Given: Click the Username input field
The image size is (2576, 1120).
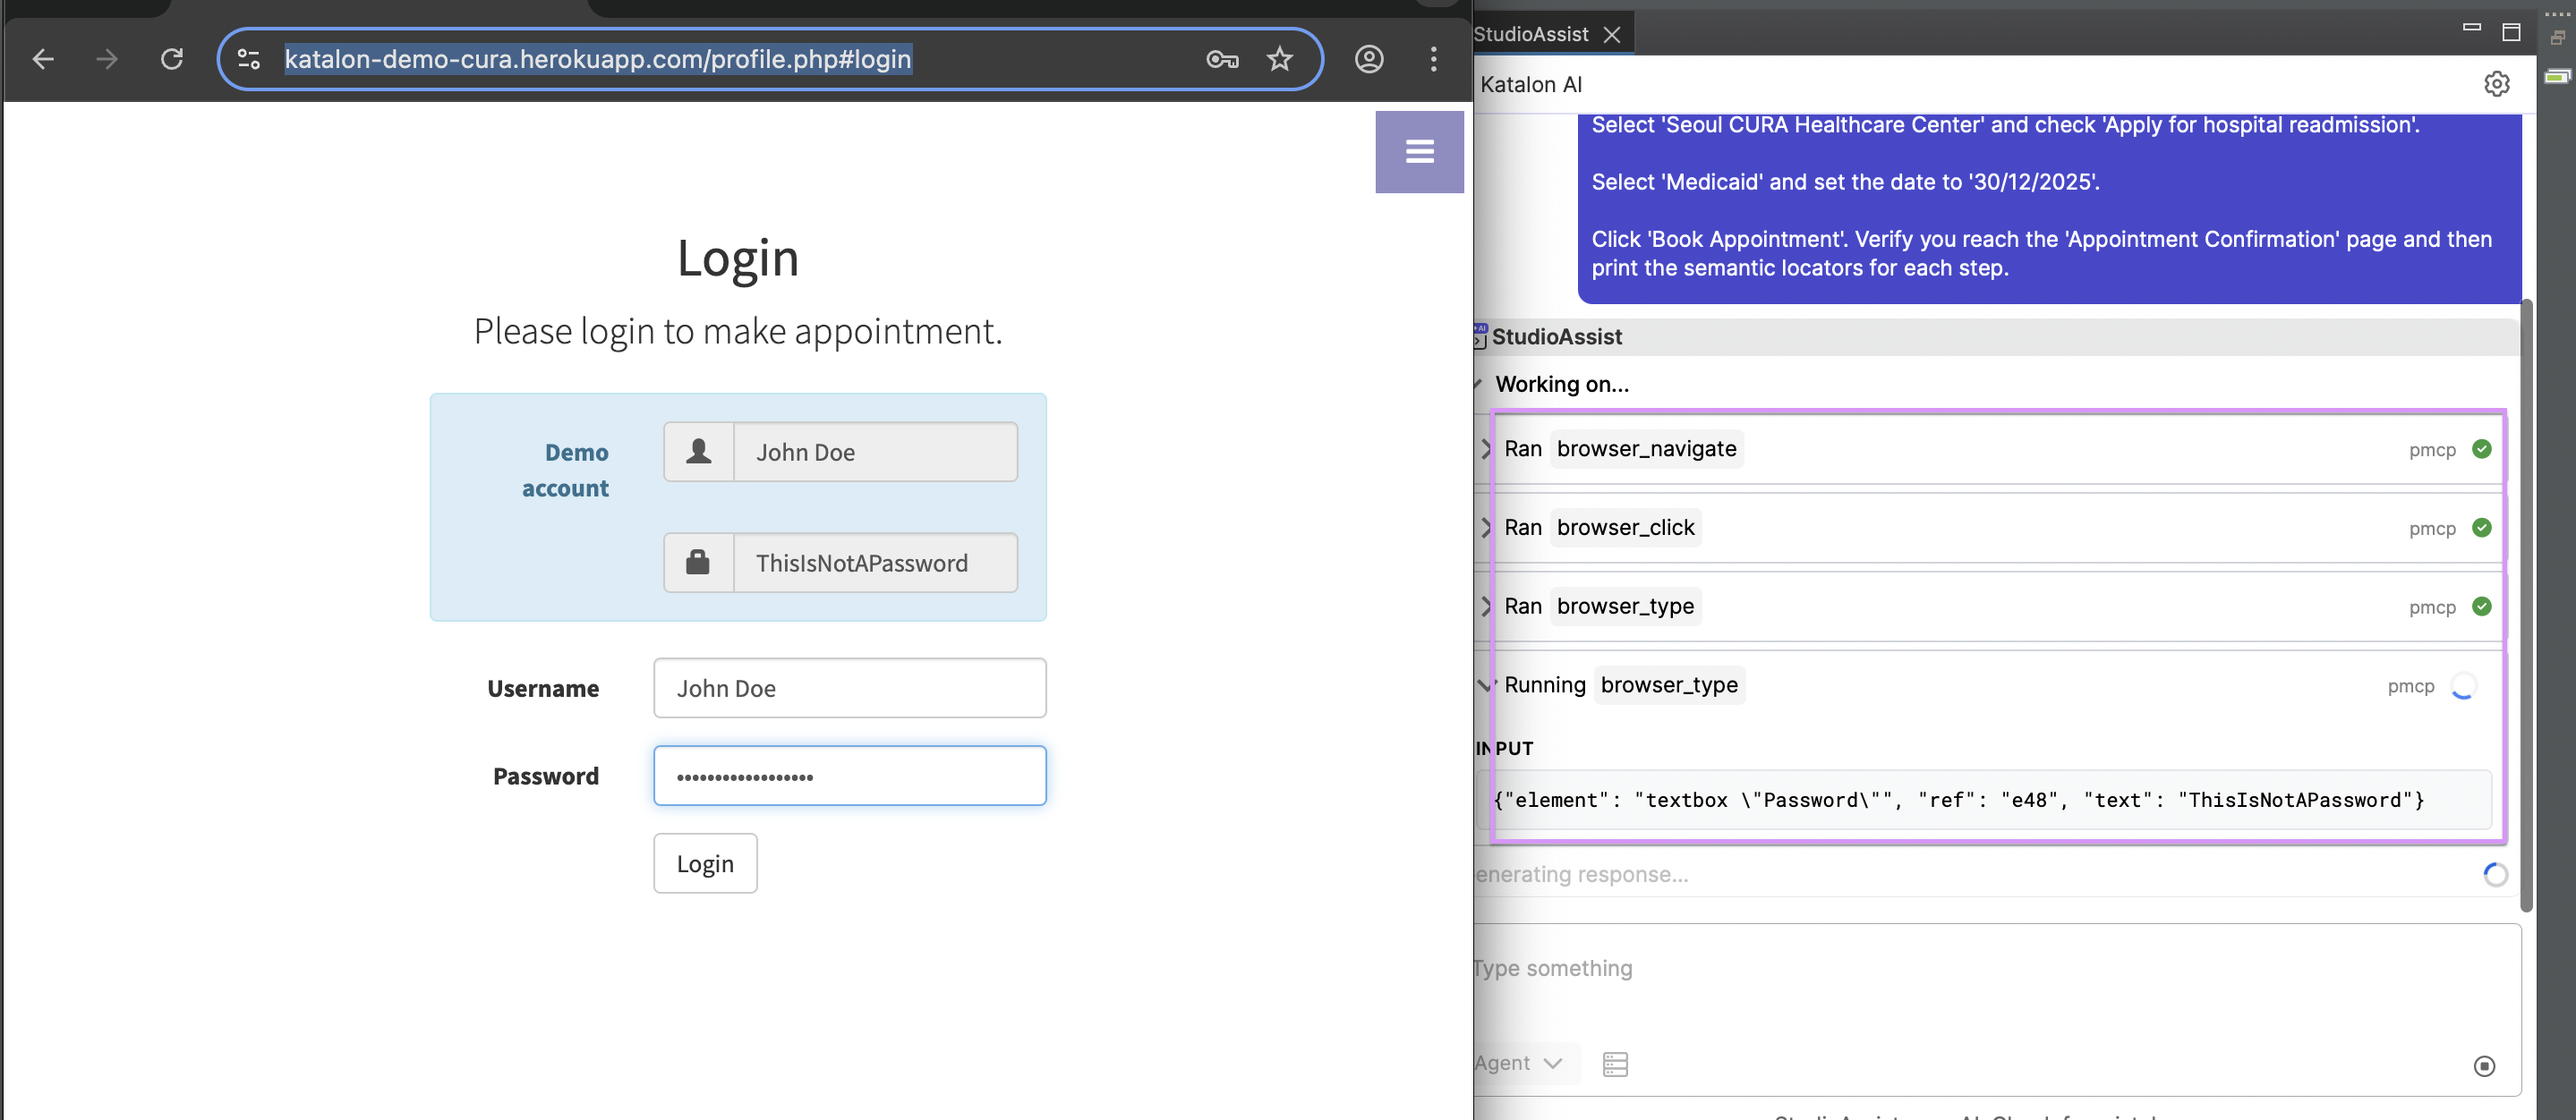Looking at the screenshot, I should [x=849, y=689].
